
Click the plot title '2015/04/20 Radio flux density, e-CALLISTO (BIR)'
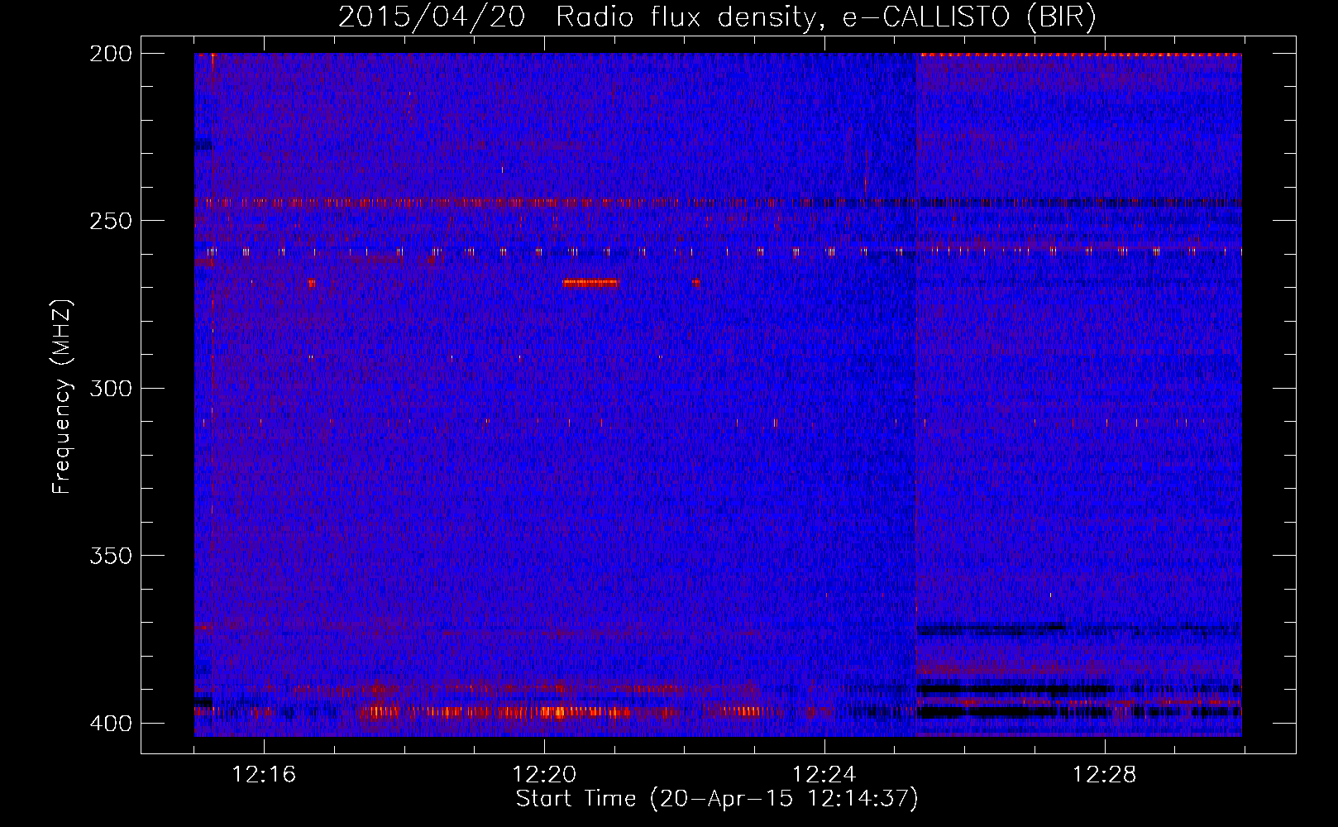pos(717,17)
